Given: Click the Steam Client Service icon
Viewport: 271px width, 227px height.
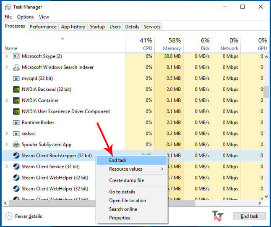Looking at the screenshot, I should (x=16, y=166).
